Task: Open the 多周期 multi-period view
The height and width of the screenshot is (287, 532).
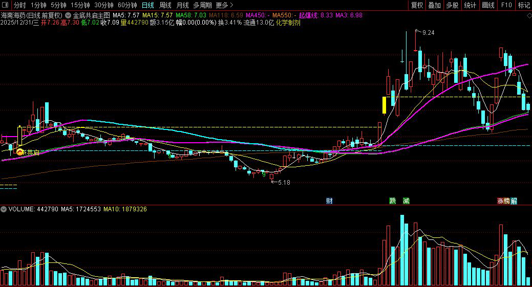Action: pyautogui.click(x=202, y=5)
